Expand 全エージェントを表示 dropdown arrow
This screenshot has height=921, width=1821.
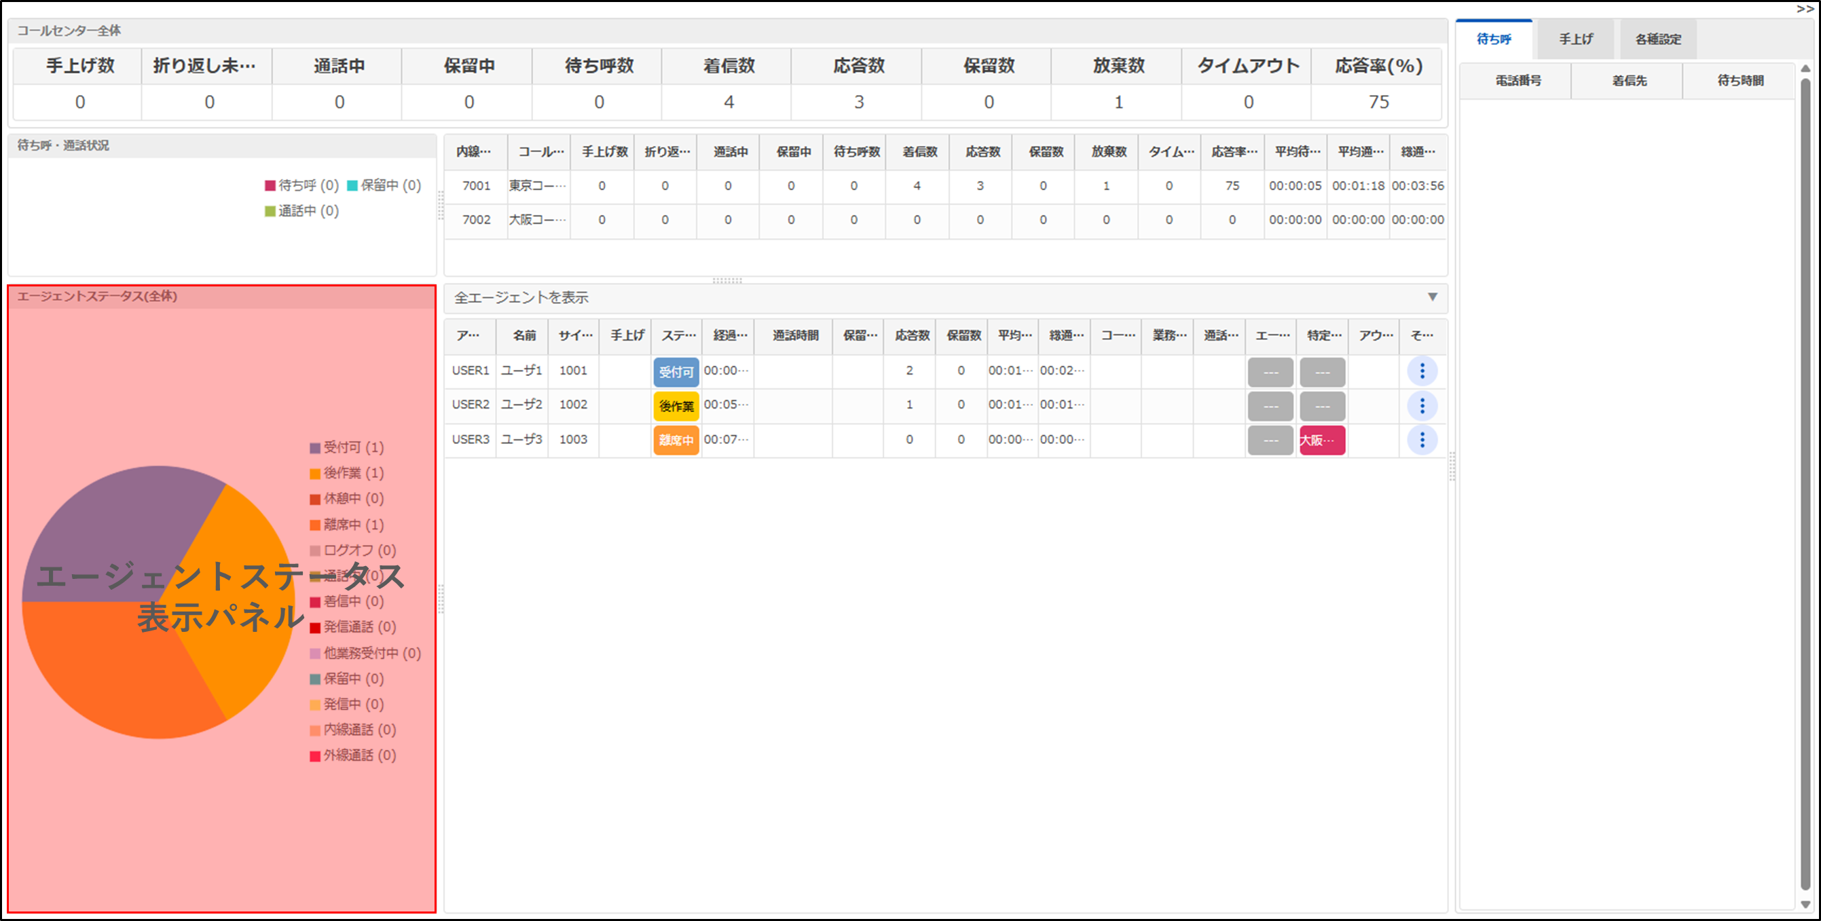(1432, 297)
